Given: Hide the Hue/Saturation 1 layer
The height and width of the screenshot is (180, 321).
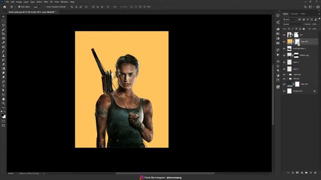Looking at the screenshot, I should 284,48.
